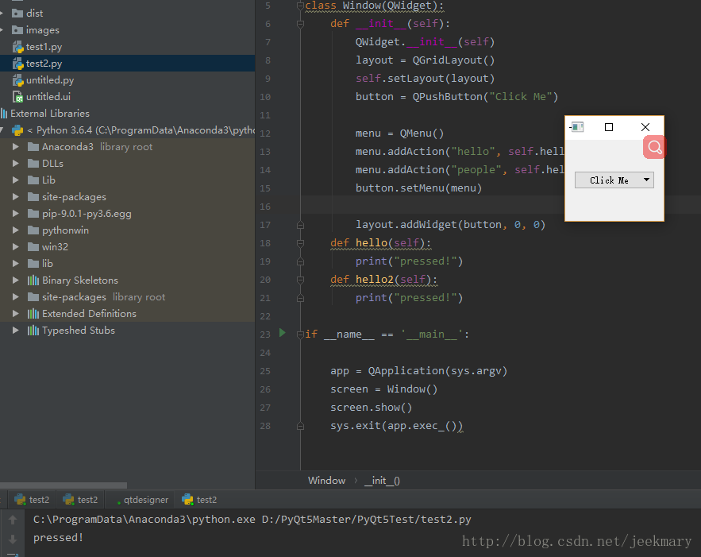Click the red magnifier search icon
The width and height of the screenshot is (701, 557).
[x=654, y=147]
